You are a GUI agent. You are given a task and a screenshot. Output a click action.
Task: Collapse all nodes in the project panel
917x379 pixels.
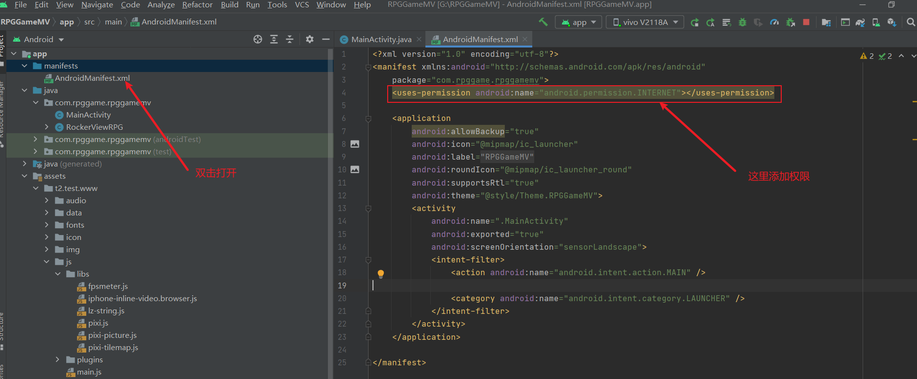pyautogui.click(x=290, y=39)
